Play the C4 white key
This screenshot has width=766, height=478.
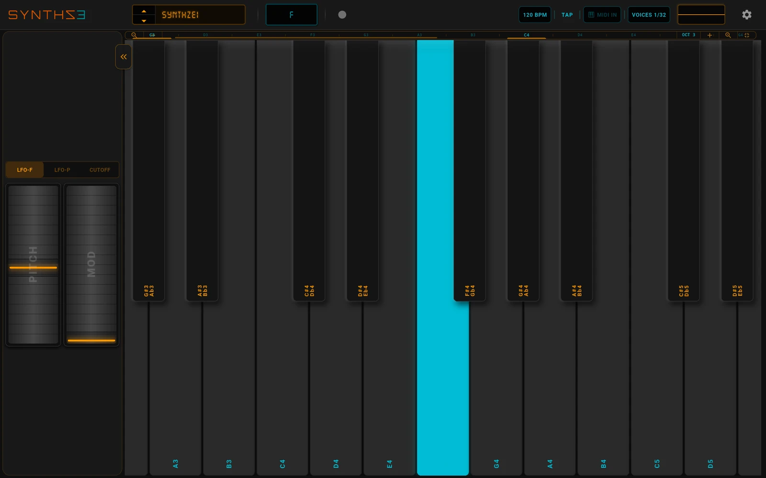pos(282,388)
